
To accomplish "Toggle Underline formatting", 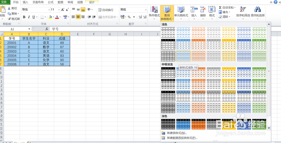I will tap(34, 17).
